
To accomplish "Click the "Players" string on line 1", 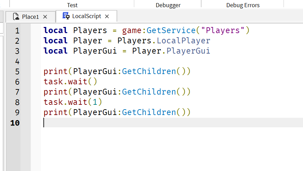I will click(223, 30).
